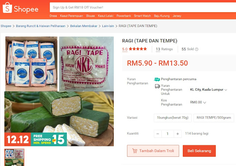Click the search input field
The image size is (236, 166).
[143, 7]
